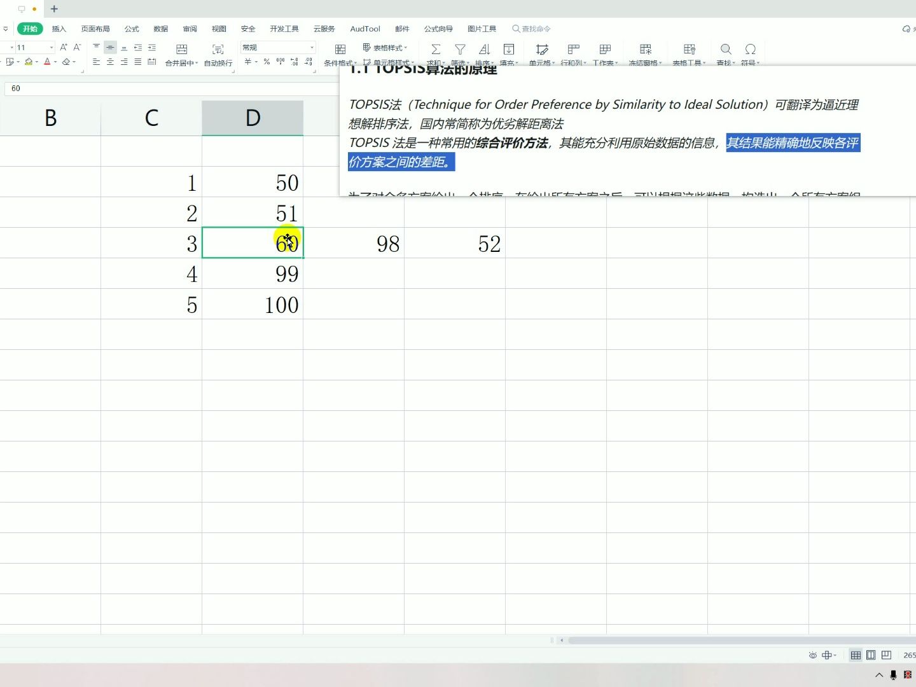
Task: Increase font size with A+ icon
Action: click(64, 47)
